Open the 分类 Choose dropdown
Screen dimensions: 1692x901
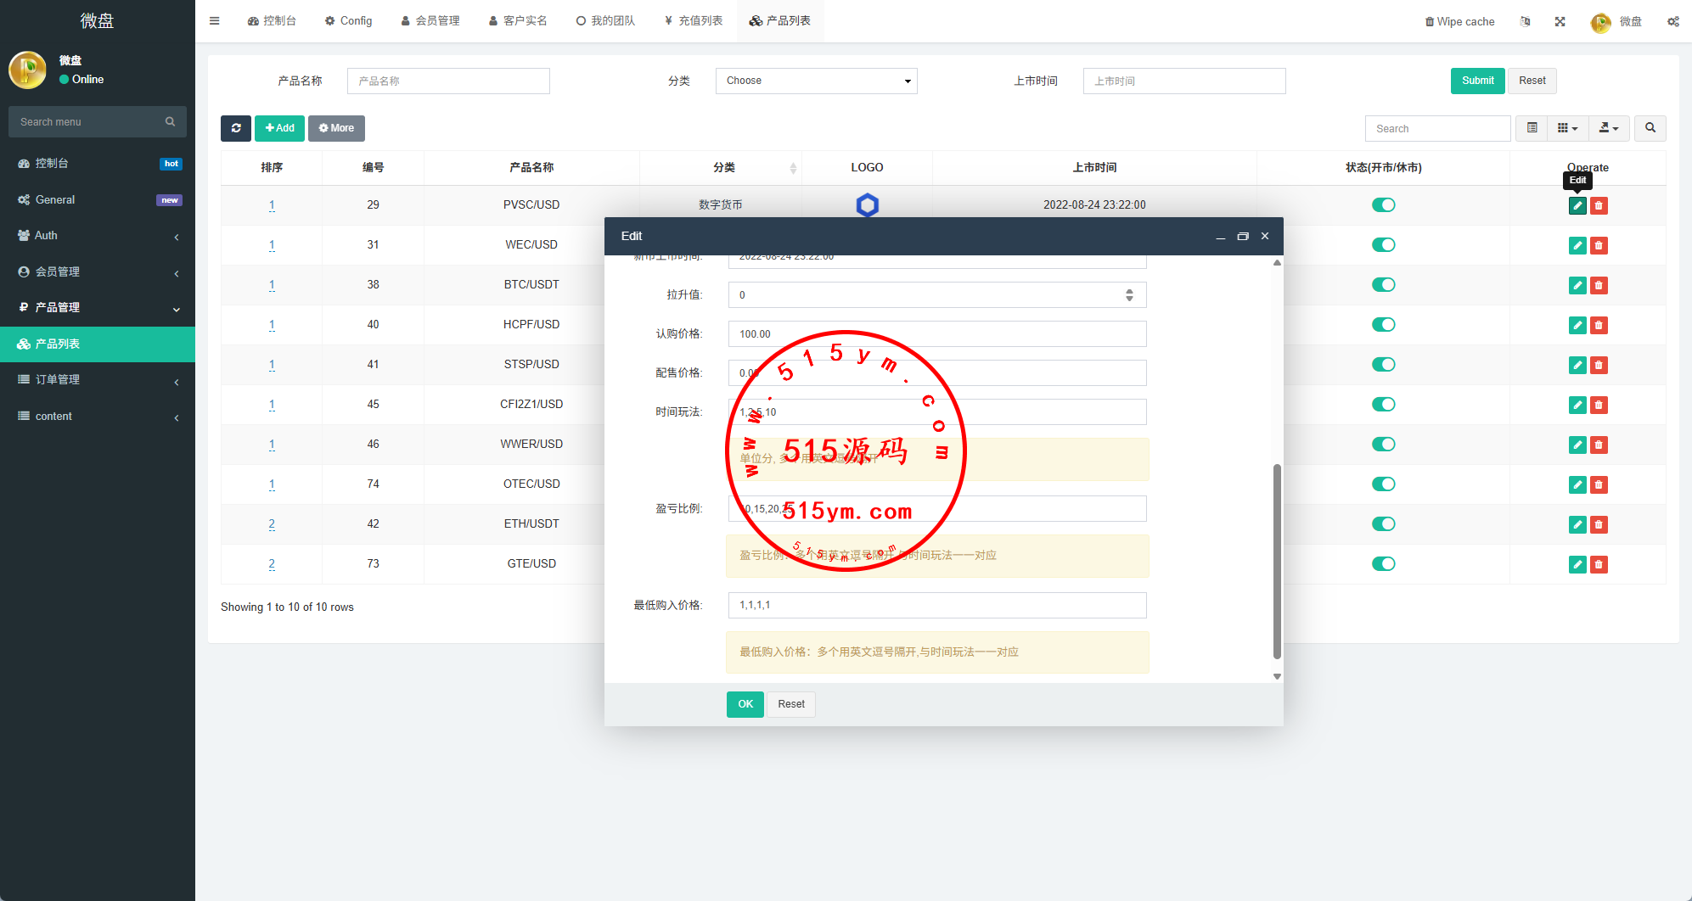click(x=816, y=81)
